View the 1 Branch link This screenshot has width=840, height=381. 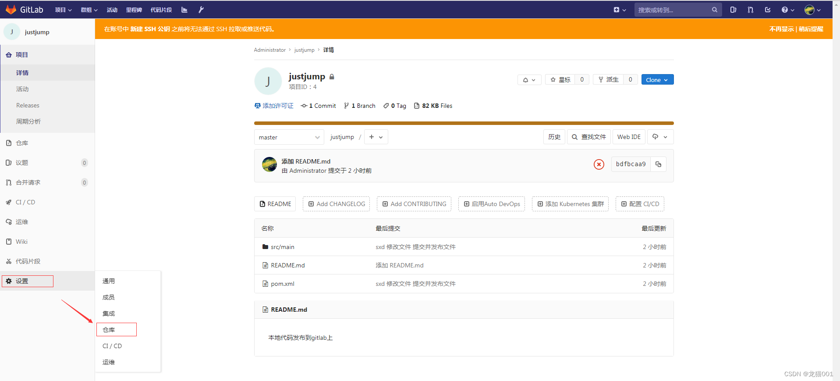[x=360, y=106]
